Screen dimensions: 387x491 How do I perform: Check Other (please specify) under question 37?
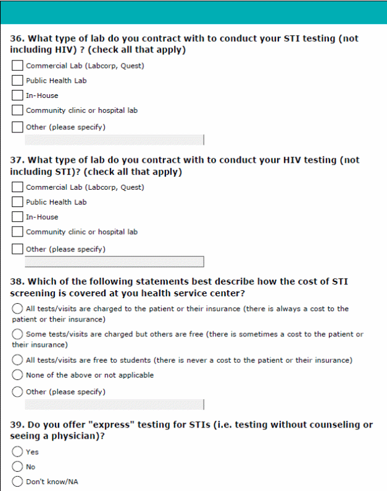[18, 250]
